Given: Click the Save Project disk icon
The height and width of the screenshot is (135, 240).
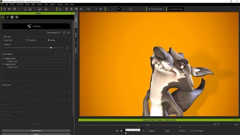Looking at the screenshot, I should click(x=14, y=9).
